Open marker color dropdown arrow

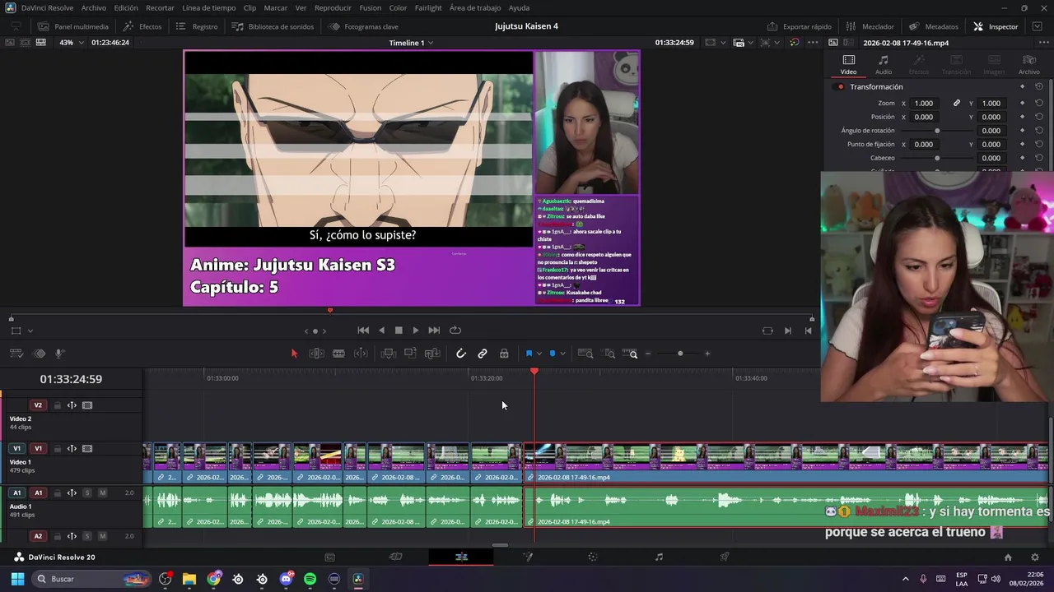(562, 354)
